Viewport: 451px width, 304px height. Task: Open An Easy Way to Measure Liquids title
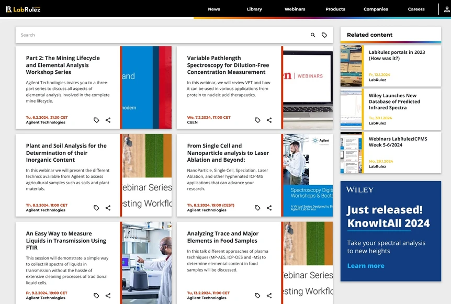[x=66, y=241]
